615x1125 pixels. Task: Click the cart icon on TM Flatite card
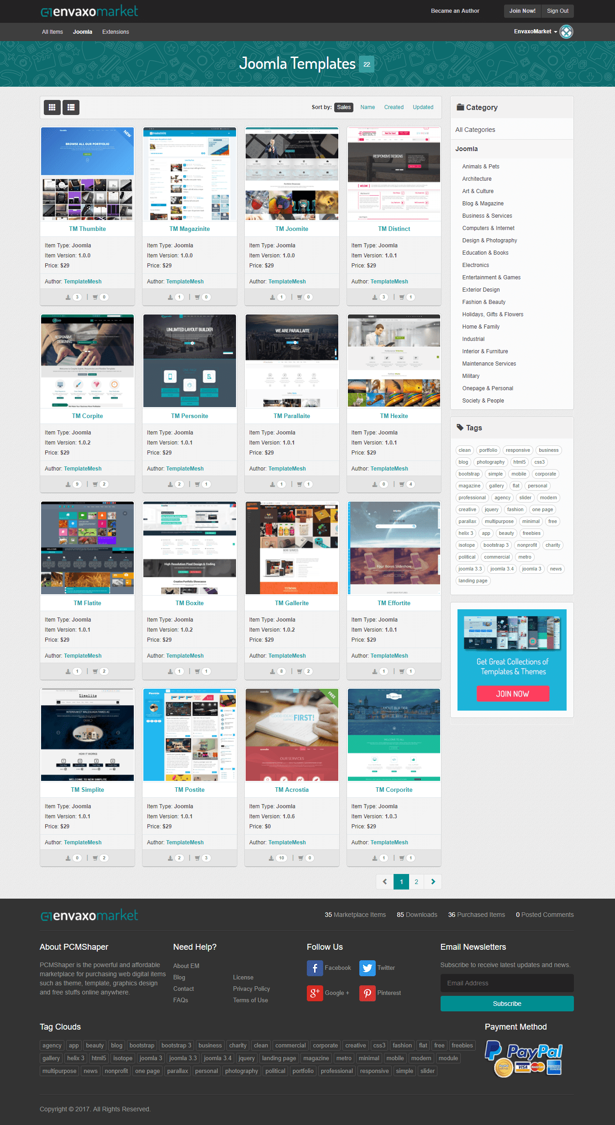(x=95, y=671)
